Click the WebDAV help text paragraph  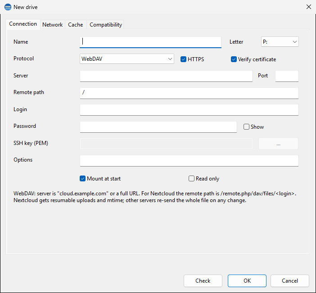155,197
